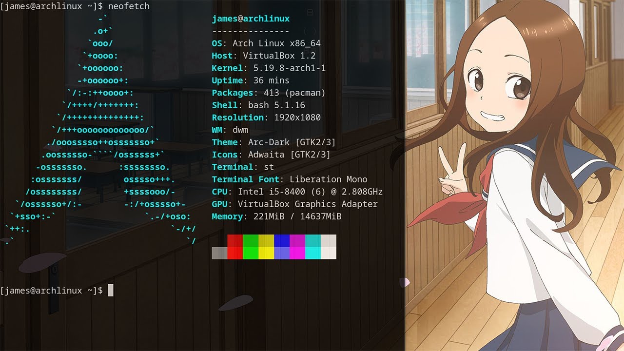Select the 'dwm' window manager value
The width and height of the screenshot is (624, 351).
pos(240,130)
